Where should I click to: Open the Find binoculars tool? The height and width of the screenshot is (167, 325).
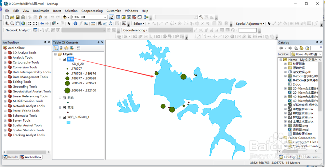pos(100,24)
